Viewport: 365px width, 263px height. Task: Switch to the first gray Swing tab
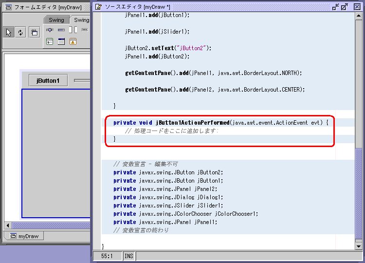56,20
